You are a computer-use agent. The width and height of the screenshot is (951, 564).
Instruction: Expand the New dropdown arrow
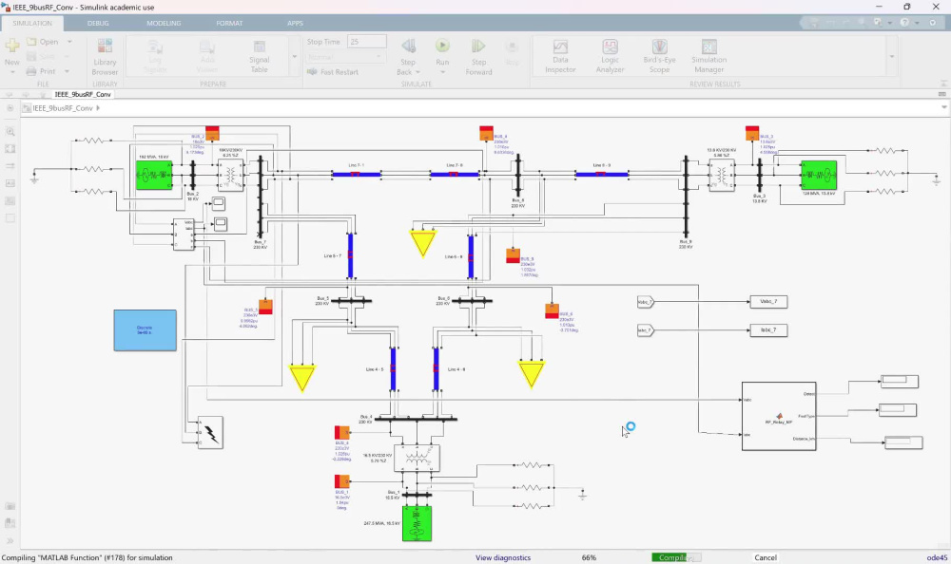(12, 72)
